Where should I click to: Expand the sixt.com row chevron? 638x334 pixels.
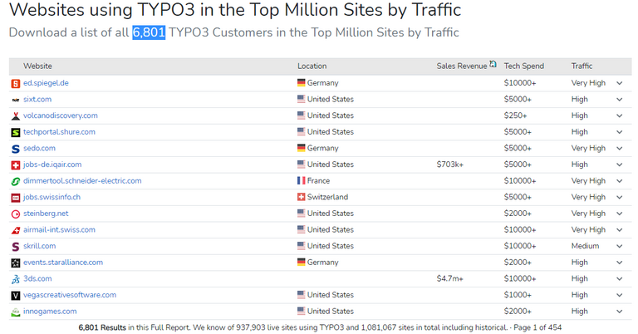(x=619, y=99)
